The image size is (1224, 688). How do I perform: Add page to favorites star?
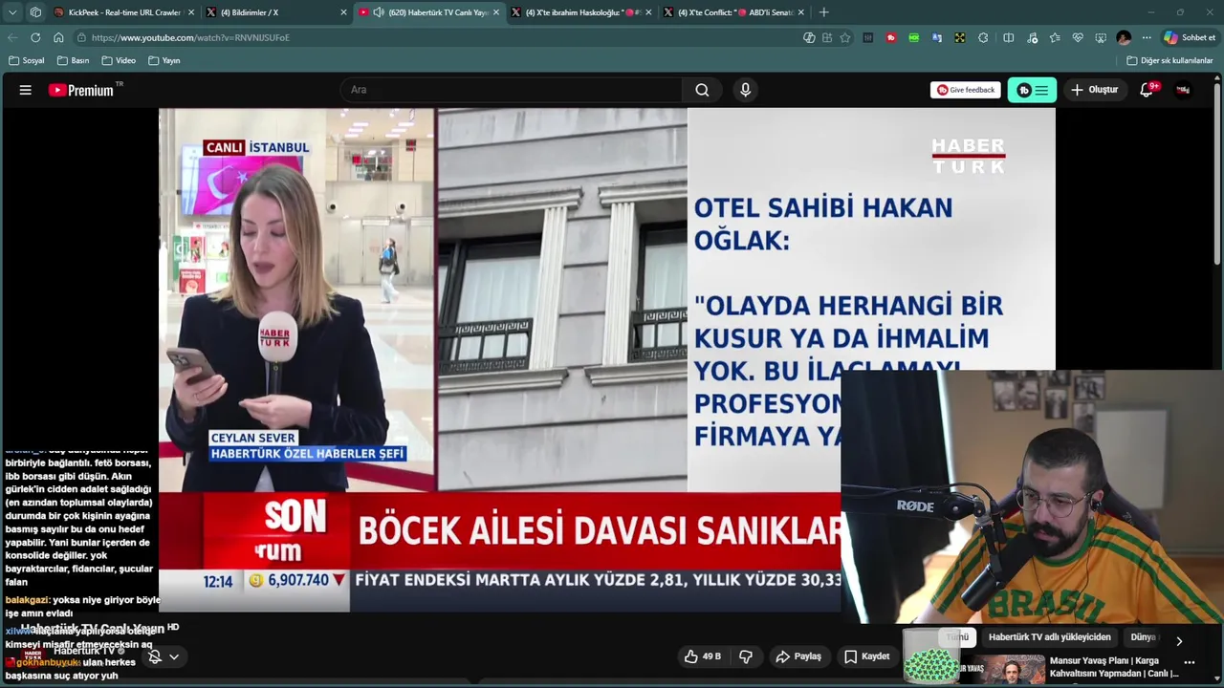(x=845, y=37)
